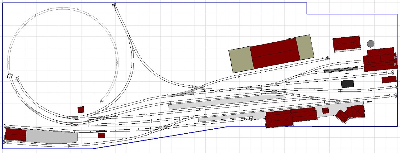Select the red hip-roof house at top right
This screenshot has width=400, height=153.
(346, 43)
